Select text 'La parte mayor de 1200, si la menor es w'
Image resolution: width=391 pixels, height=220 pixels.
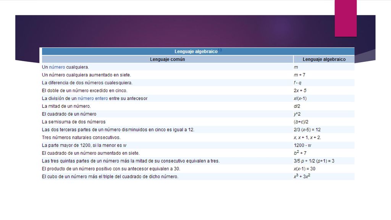(84, 145)
